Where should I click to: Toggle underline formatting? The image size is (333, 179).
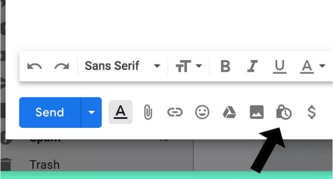pyautogui.click(x=280, y=67)
